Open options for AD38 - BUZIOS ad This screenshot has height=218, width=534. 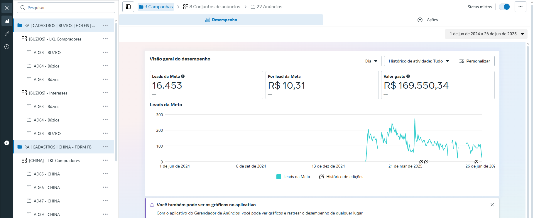(x=105, y=53)
